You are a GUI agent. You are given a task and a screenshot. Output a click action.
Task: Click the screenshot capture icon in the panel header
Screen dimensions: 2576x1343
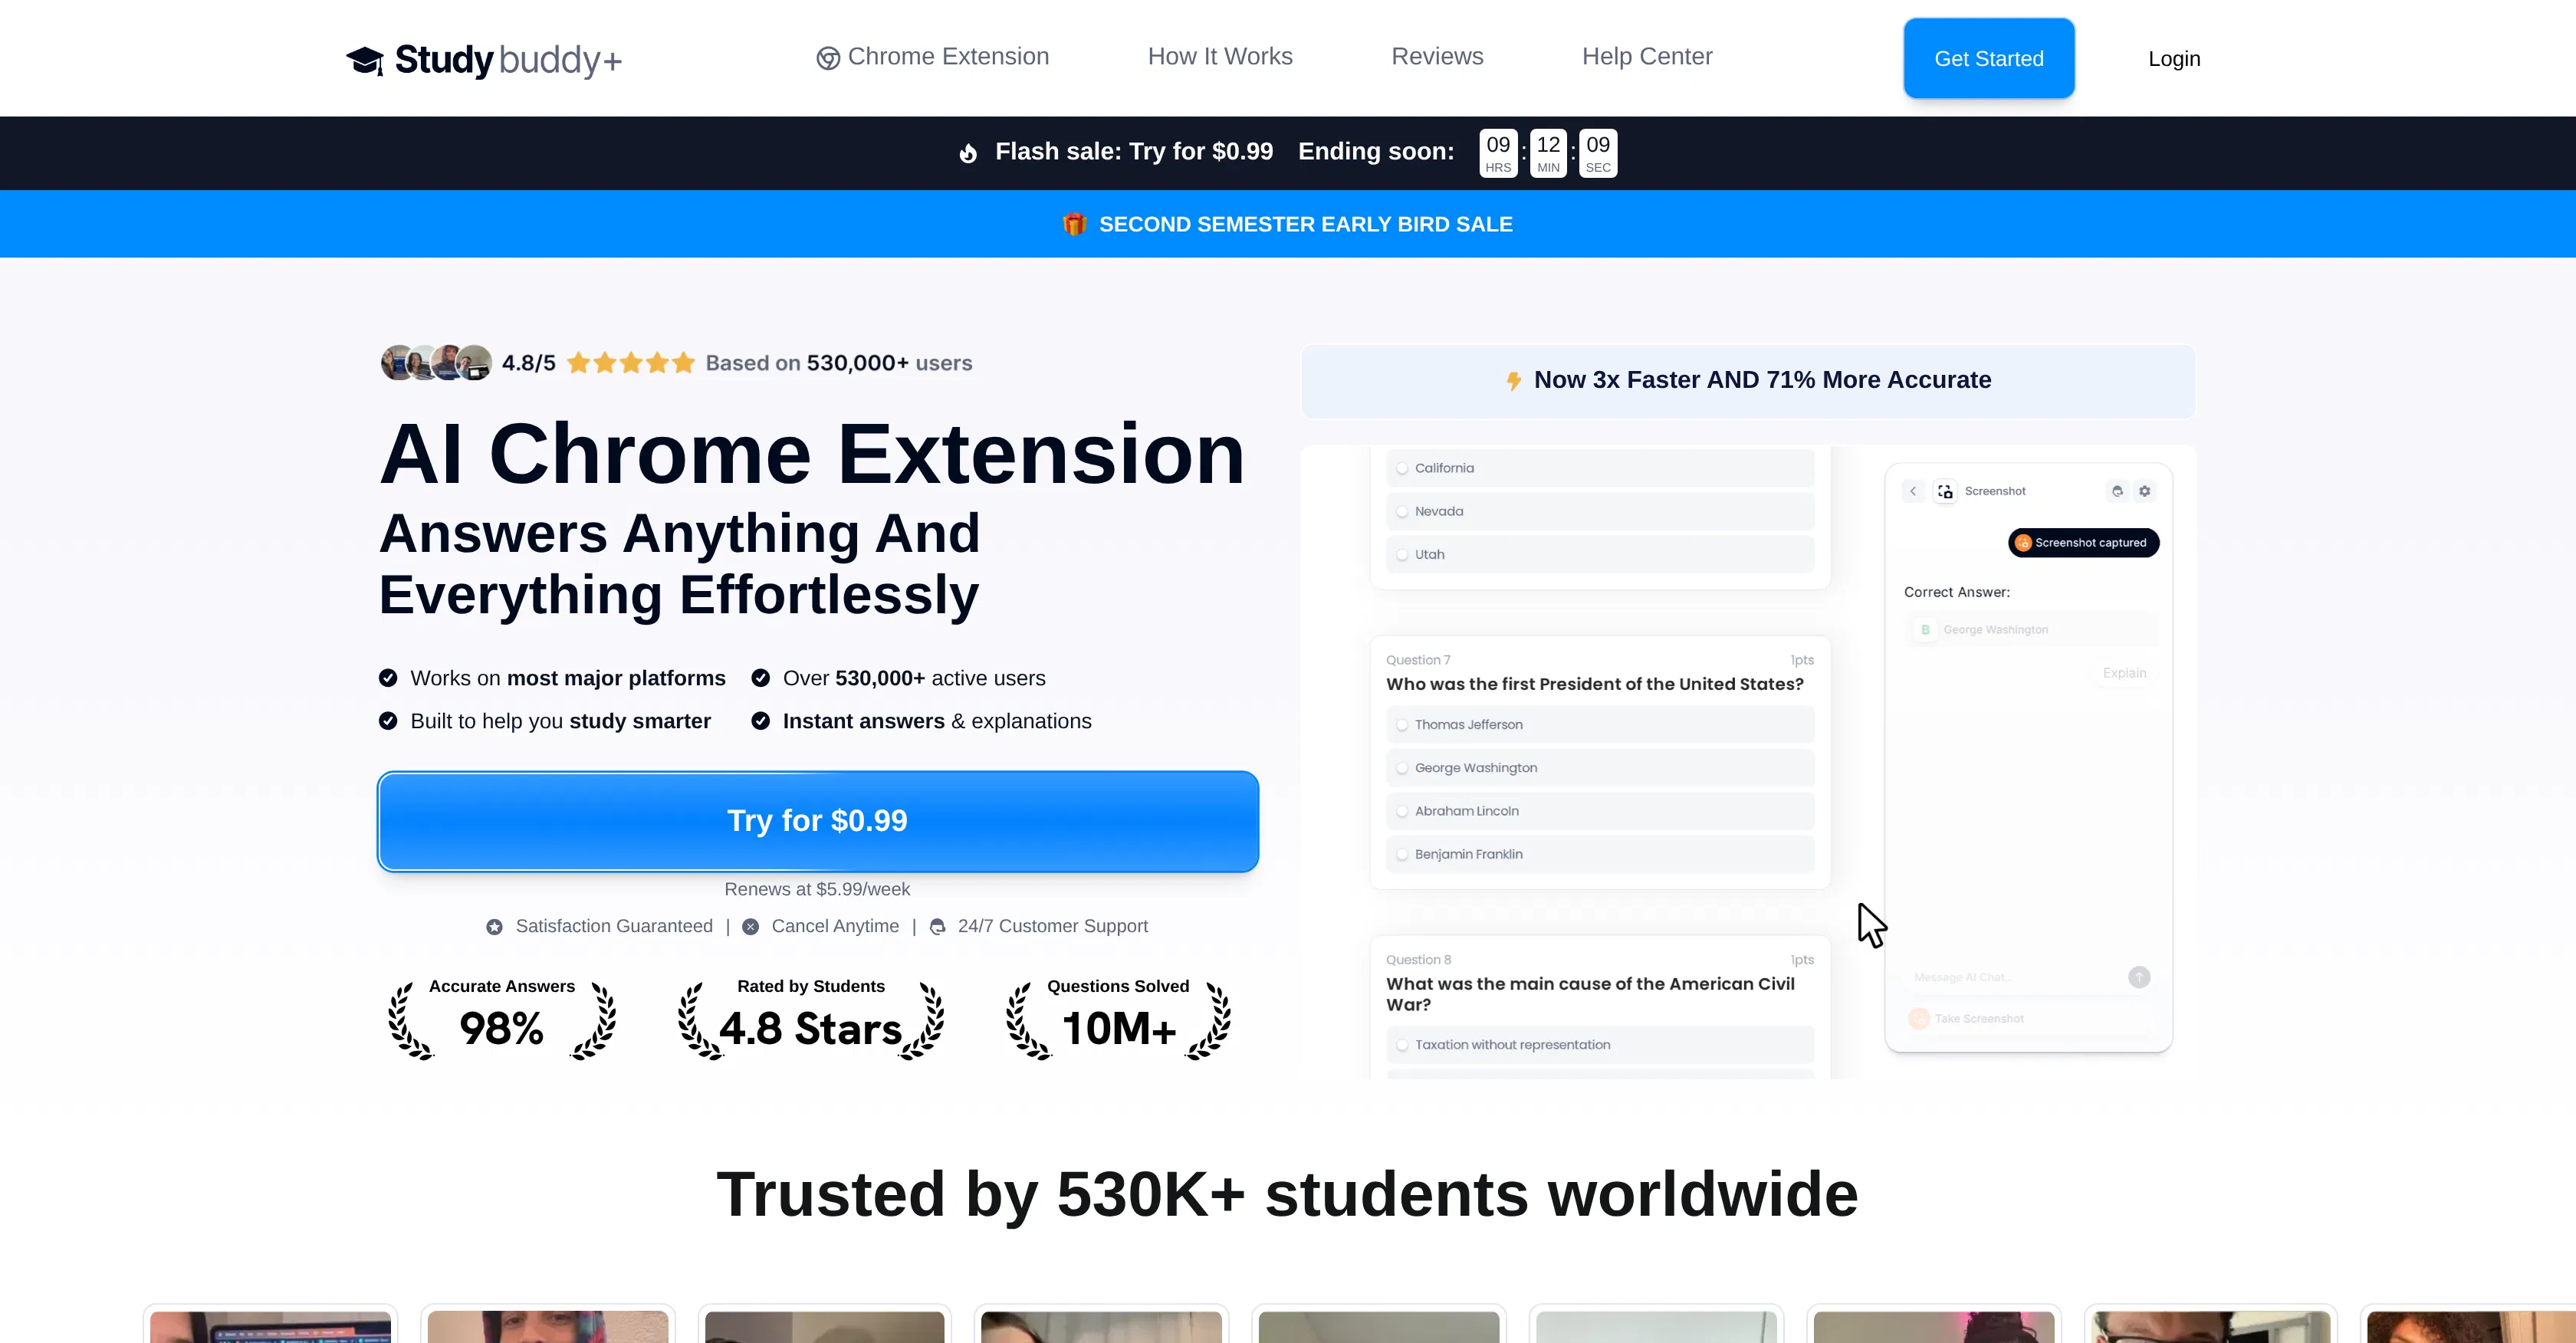pyautogui.click(x=1945, y=491)
